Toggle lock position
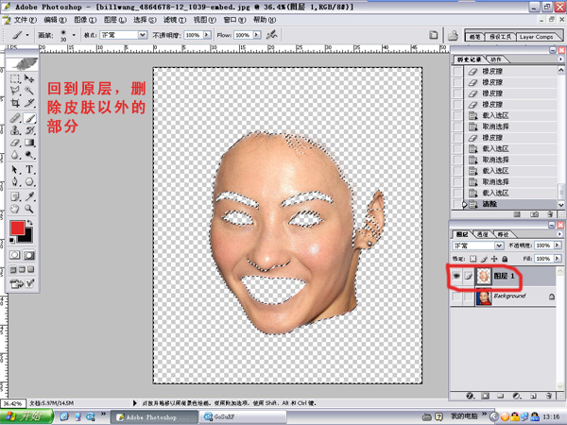 pos(494,259)
